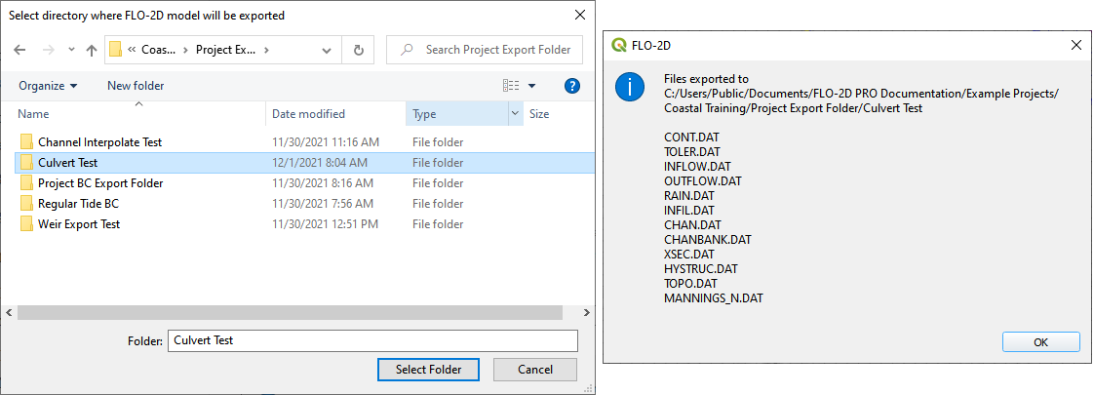Click the change view layout icon
The width and height of the screenshot is (1094, 395).
point(511,86)
